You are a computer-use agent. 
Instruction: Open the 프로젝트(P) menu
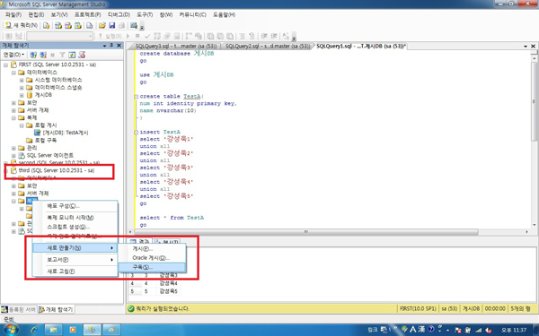pyautogui.click(x=88, y=14)
